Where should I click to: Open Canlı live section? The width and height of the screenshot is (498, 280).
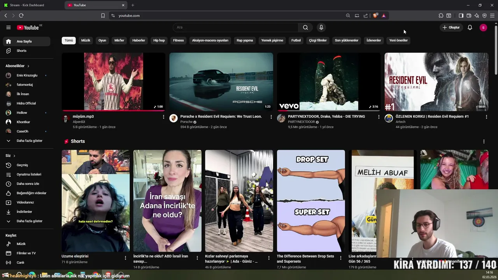point(26,262)
